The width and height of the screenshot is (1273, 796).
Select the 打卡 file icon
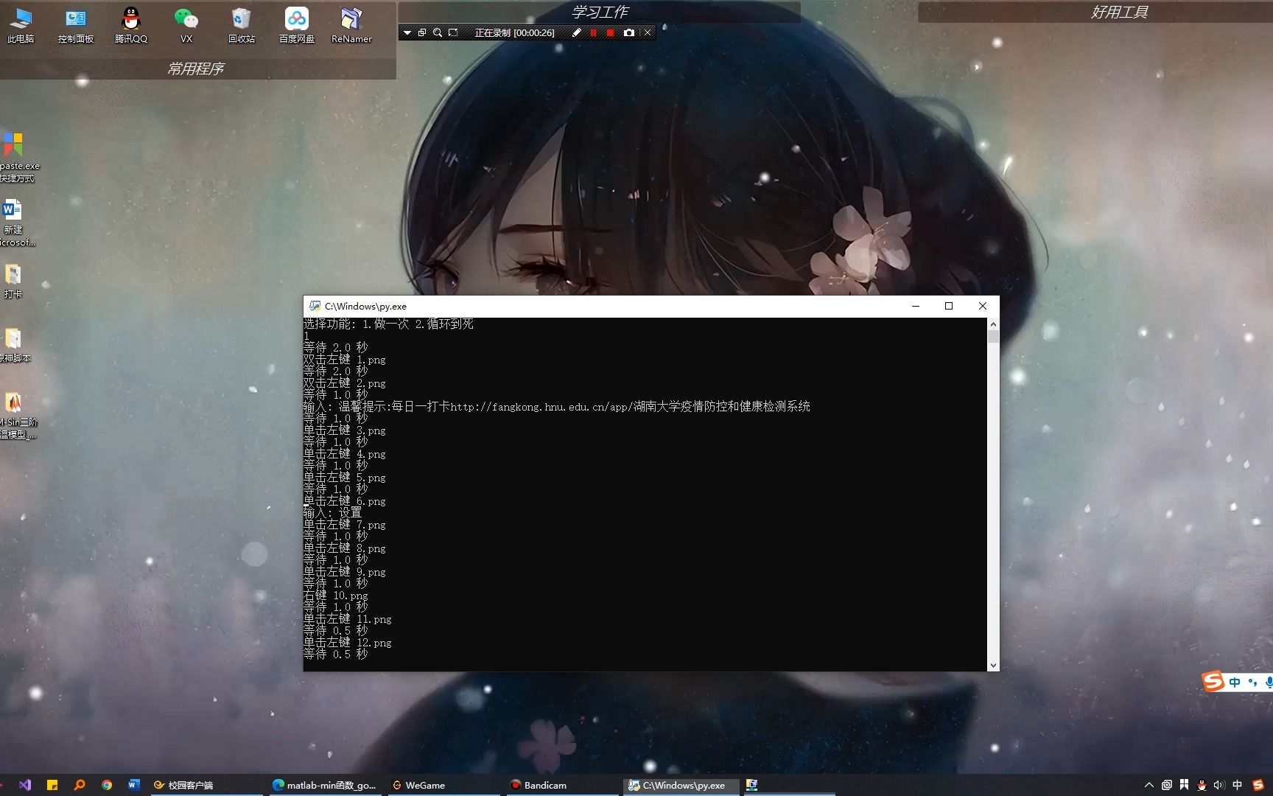pyautogui.click(x=13, y=281)
